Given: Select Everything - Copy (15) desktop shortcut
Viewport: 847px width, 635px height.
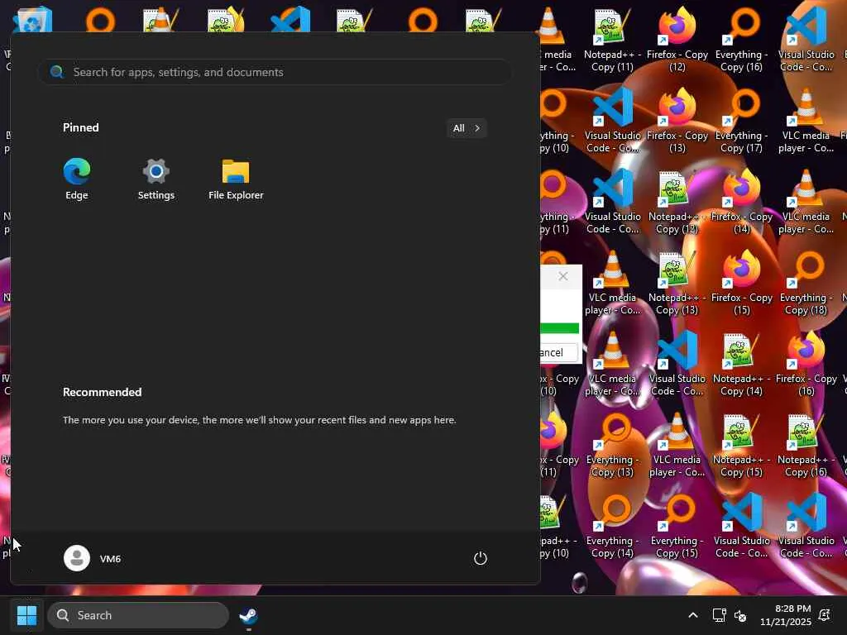Looking at the screenshot, I should [677, 526].
